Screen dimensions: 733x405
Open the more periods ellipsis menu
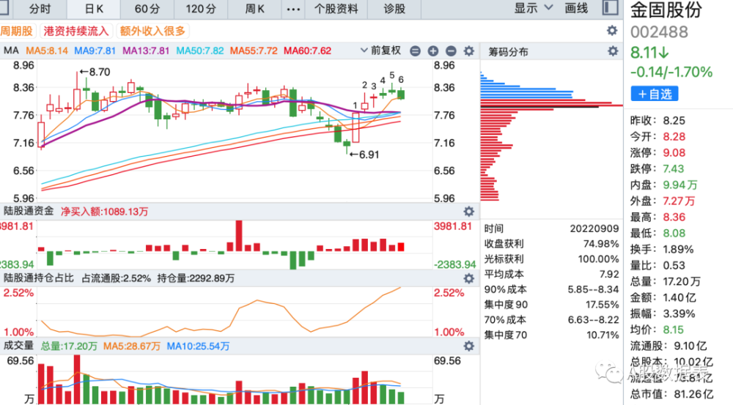click(293, 9)
